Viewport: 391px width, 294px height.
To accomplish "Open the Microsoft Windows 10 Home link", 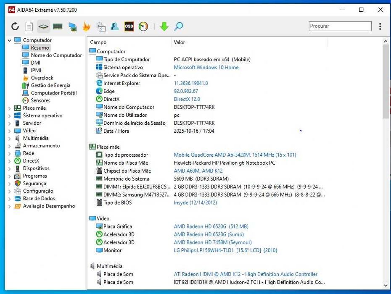I will tap(206, 67).
